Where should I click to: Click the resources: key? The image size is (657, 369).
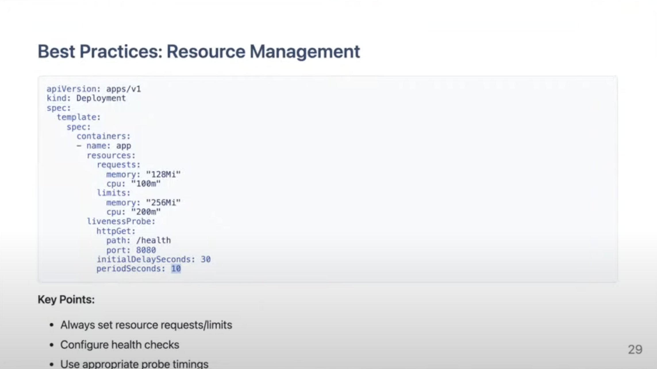(111, 156)
